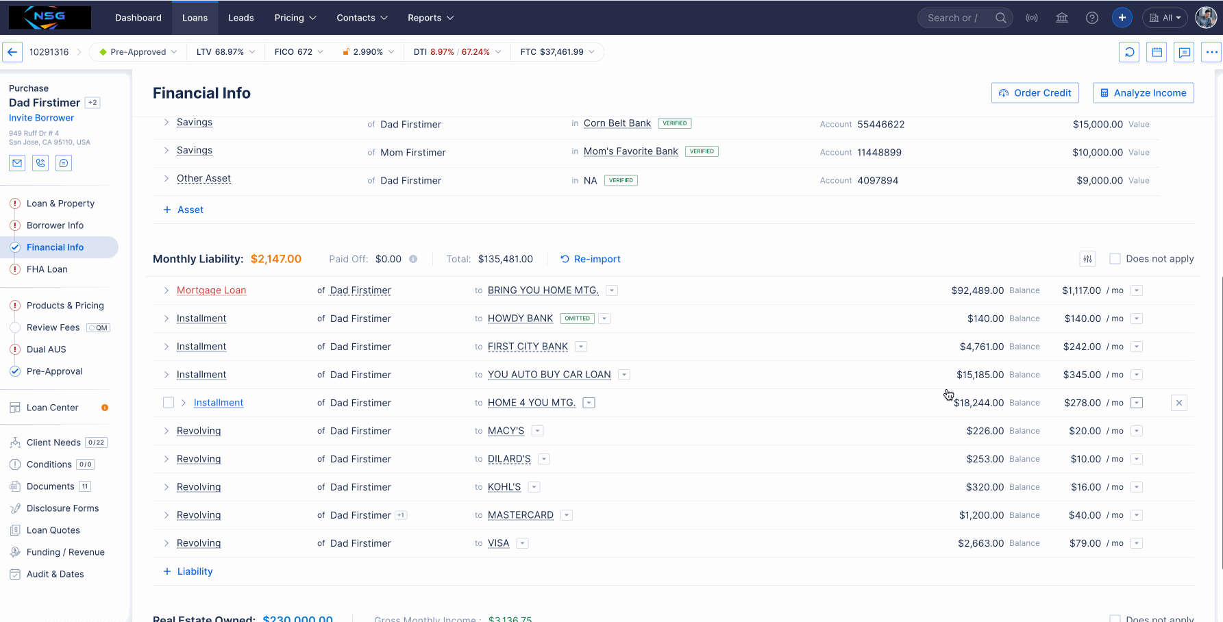
Task: Open the HOWDY BANK creditor link
Action: (520, 319)
